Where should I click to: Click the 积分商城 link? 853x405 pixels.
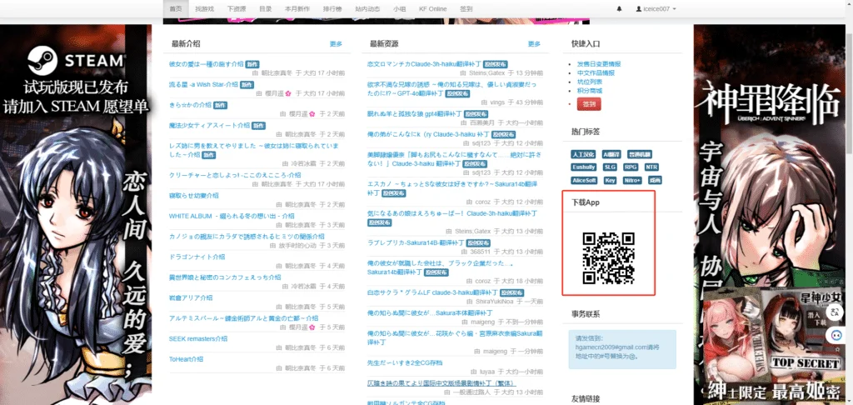click(x=590, y=90)
